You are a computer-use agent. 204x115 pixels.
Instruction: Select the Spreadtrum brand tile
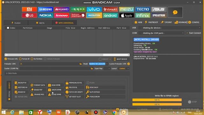click(x=159, y=15)
